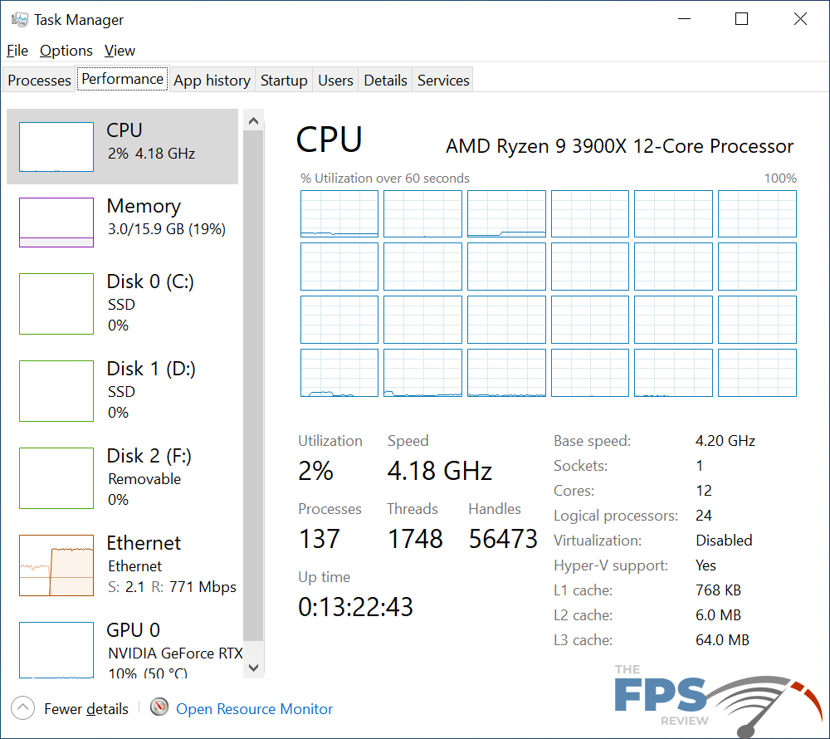
Task: Click the Fewer details label
Action: pos(86,709)
